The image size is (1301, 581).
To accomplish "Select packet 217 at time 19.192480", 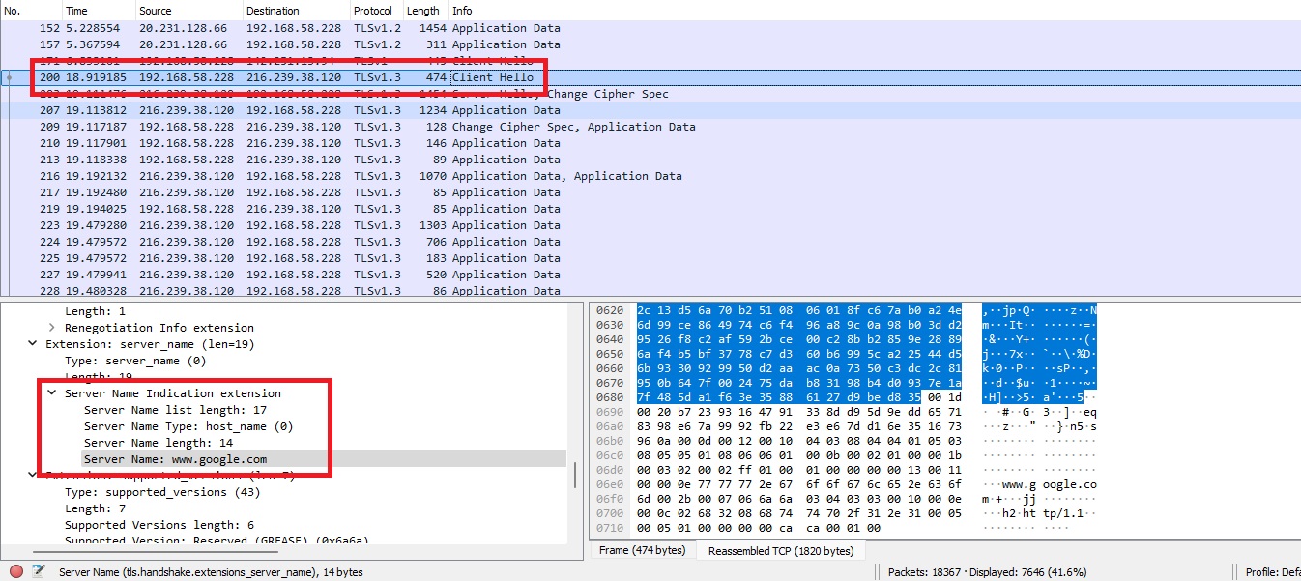I will (x=650, y=192).
